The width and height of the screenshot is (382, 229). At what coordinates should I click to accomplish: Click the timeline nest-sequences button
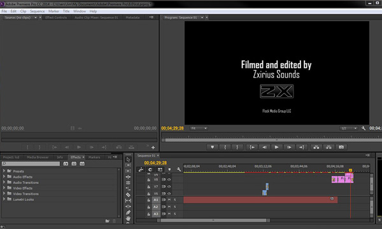click(x=141, y=169)
